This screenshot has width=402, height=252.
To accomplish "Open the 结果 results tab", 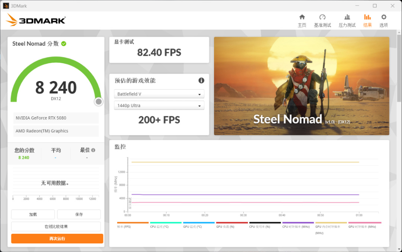I will [367, 21].
